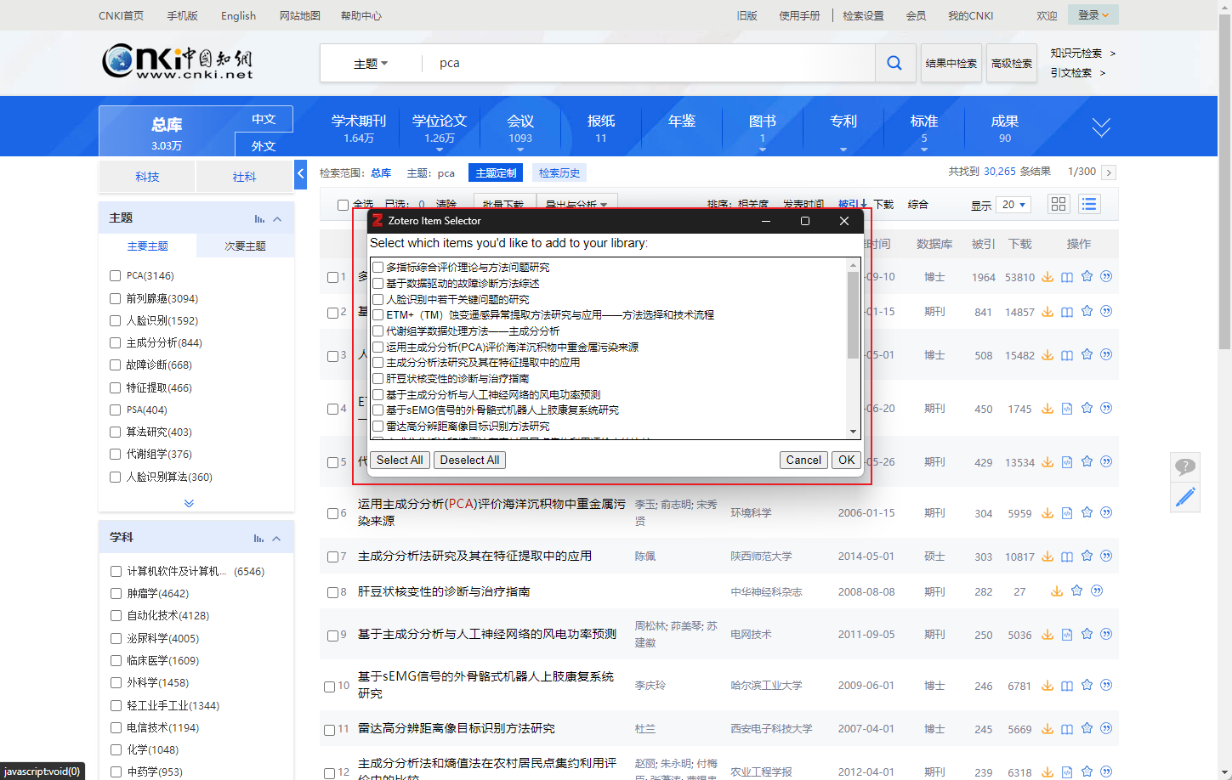1232x780 pixels.
Task: Cancel the Zotero Item Selector
Action: pyautogui.click(x=803, y=460)
